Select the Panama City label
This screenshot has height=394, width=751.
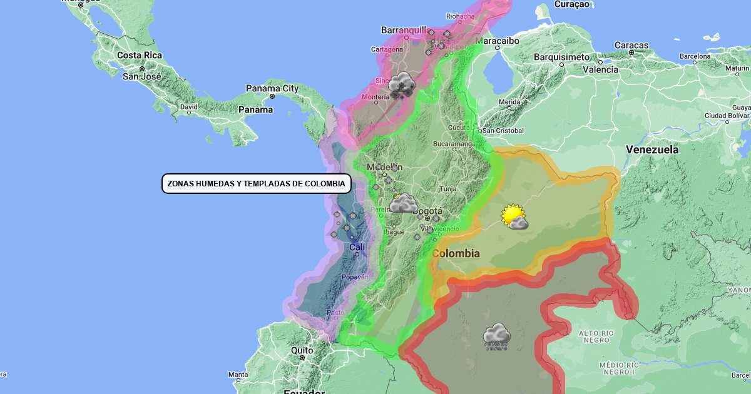tap(272, 89)
